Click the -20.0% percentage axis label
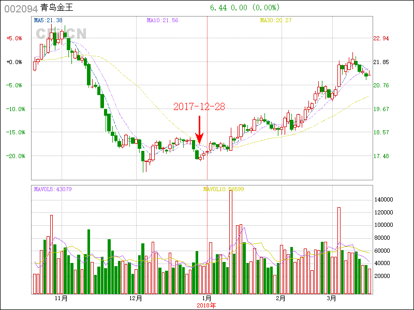 pos(14,156)
